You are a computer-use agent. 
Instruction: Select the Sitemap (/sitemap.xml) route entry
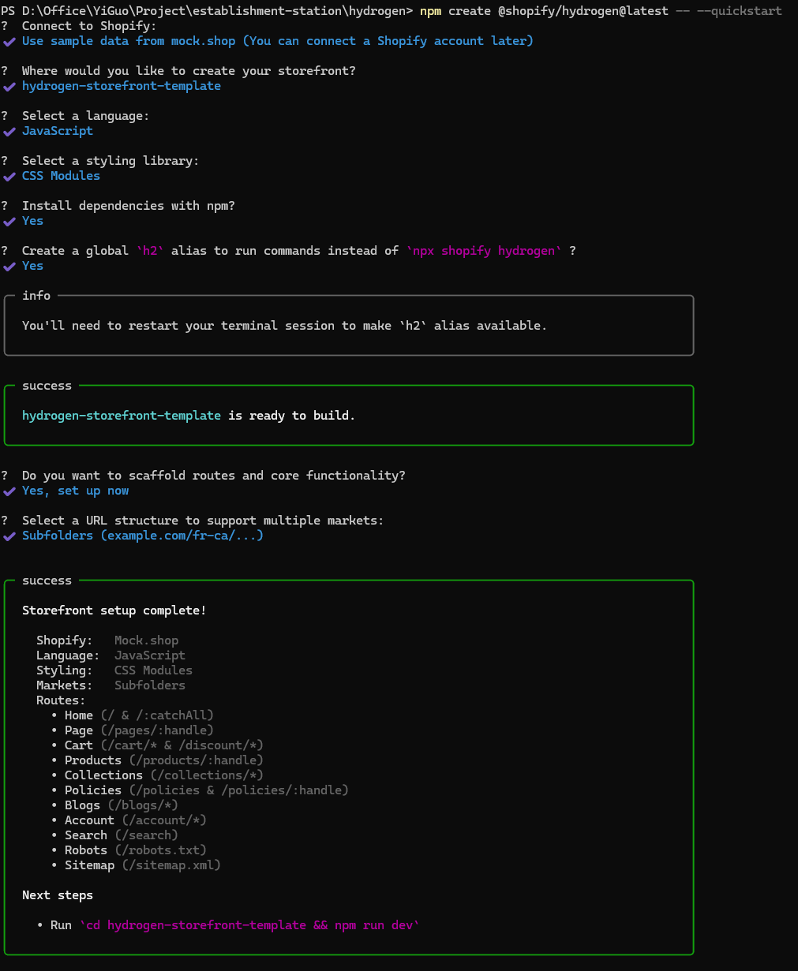143,865
